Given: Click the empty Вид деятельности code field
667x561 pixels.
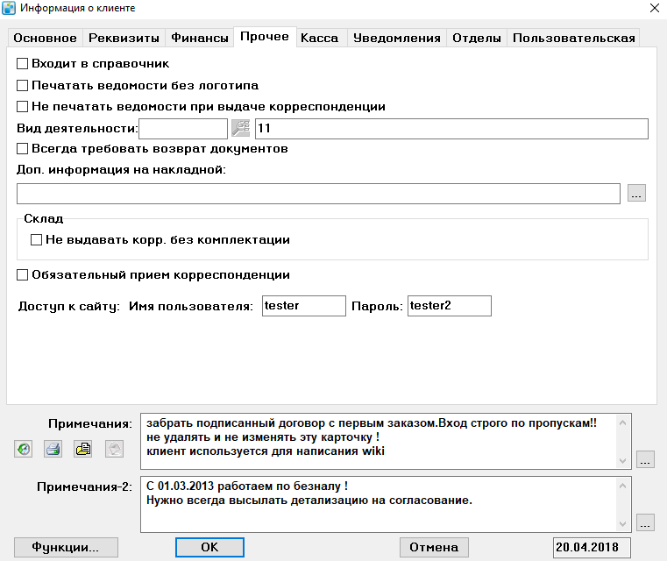Looking at the screenshot, I should (183, 129).
